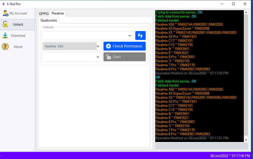Click the Download arrow icon in sidebar
The height and width of the screenshot is (159, 253).
pos(5,36)
